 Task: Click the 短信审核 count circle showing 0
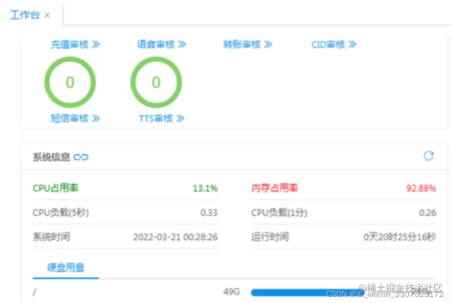click(x=70, y=82)
